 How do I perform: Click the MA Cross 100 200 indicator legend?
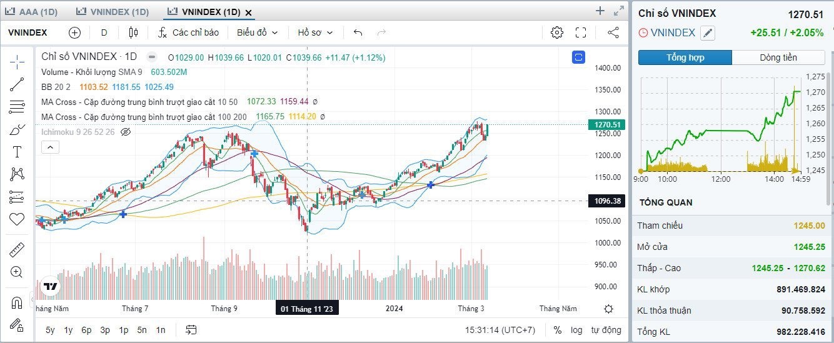144,117
